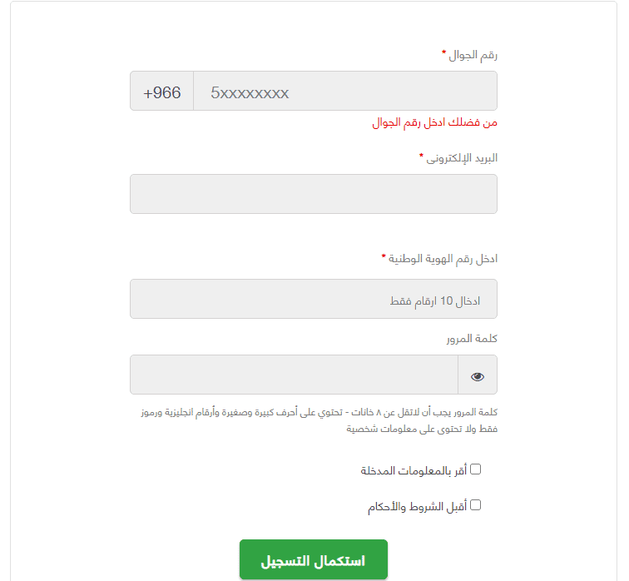Click the red error من فضلك ادخل رقم الجوال

point(435,122)
